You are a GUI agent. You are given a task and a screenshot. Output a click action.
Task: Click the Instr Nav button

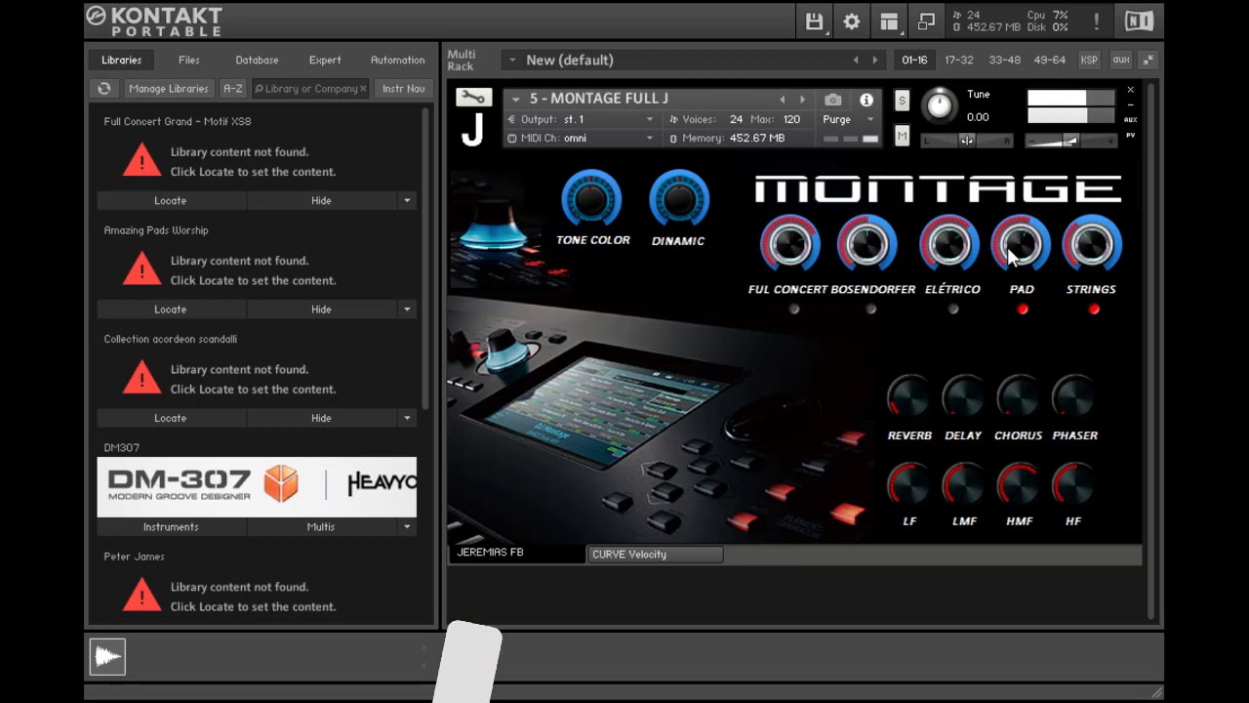403,89
